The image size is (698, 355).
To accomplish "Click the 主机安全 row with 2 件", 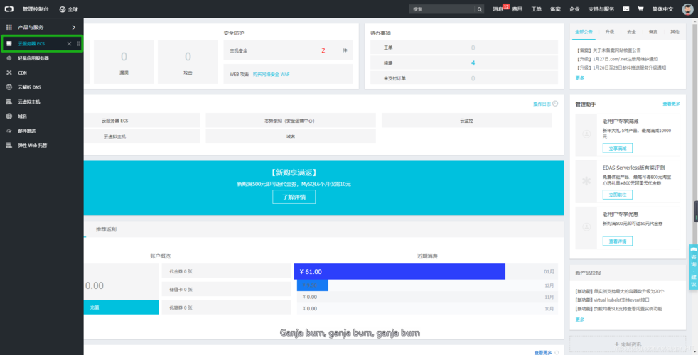I will (288, 50).
